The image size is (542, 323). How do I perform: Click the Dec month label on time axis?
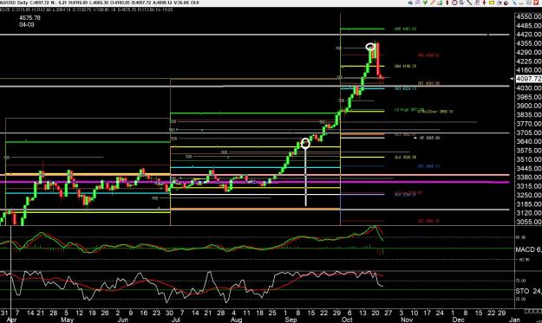coord(459,320)
